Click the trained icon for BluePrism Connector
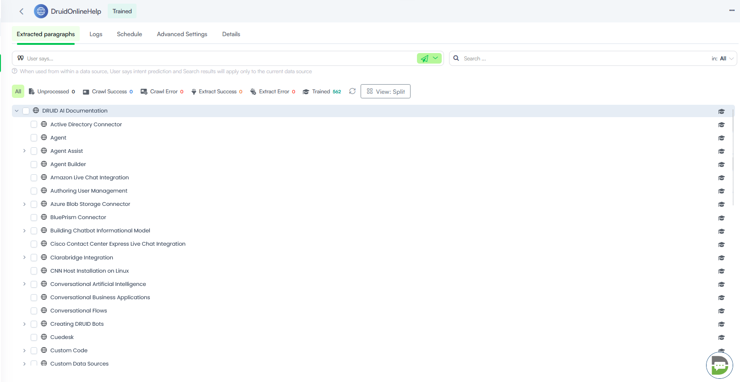Screen dimensions: 740x382 pyautogui.click(x=722, y=218)
